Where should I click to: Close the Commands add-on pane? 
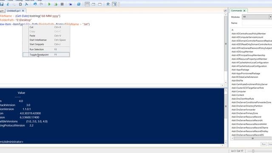click(x=244, y=11)
